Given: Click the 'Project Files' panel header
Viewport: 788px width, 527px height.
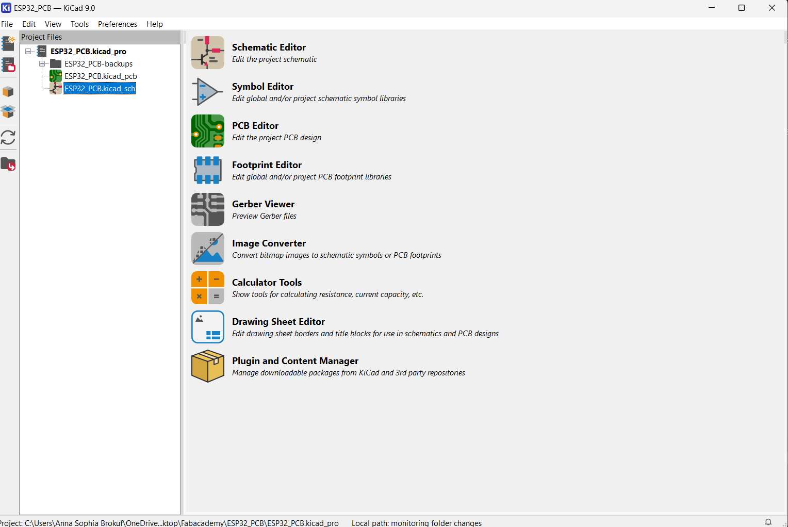Looking at the screenshot, I should pos(100,37).
